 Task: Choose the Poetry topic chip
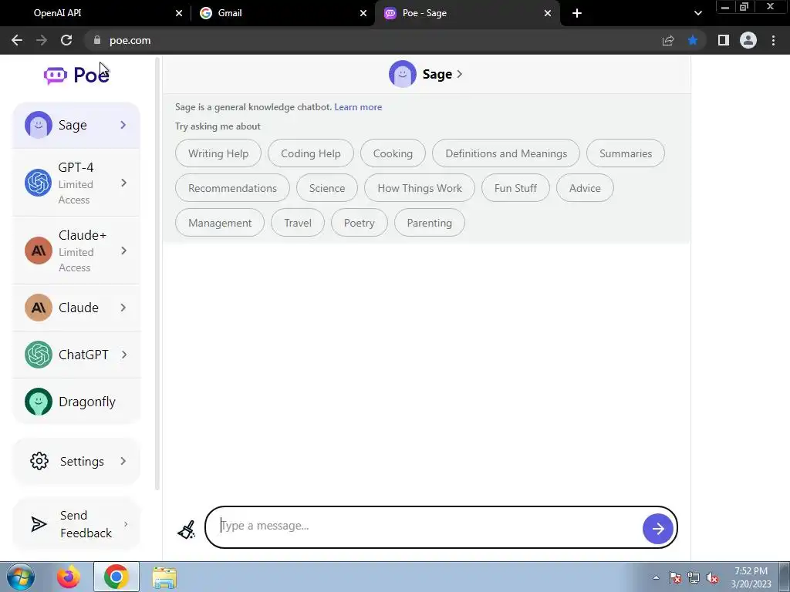[360, 223]
